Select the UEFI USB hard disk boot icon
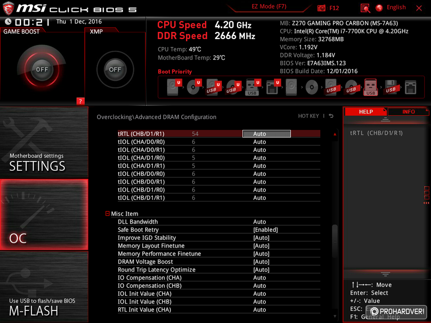Viewport: 431px width, 323px height. click(214, 87)
